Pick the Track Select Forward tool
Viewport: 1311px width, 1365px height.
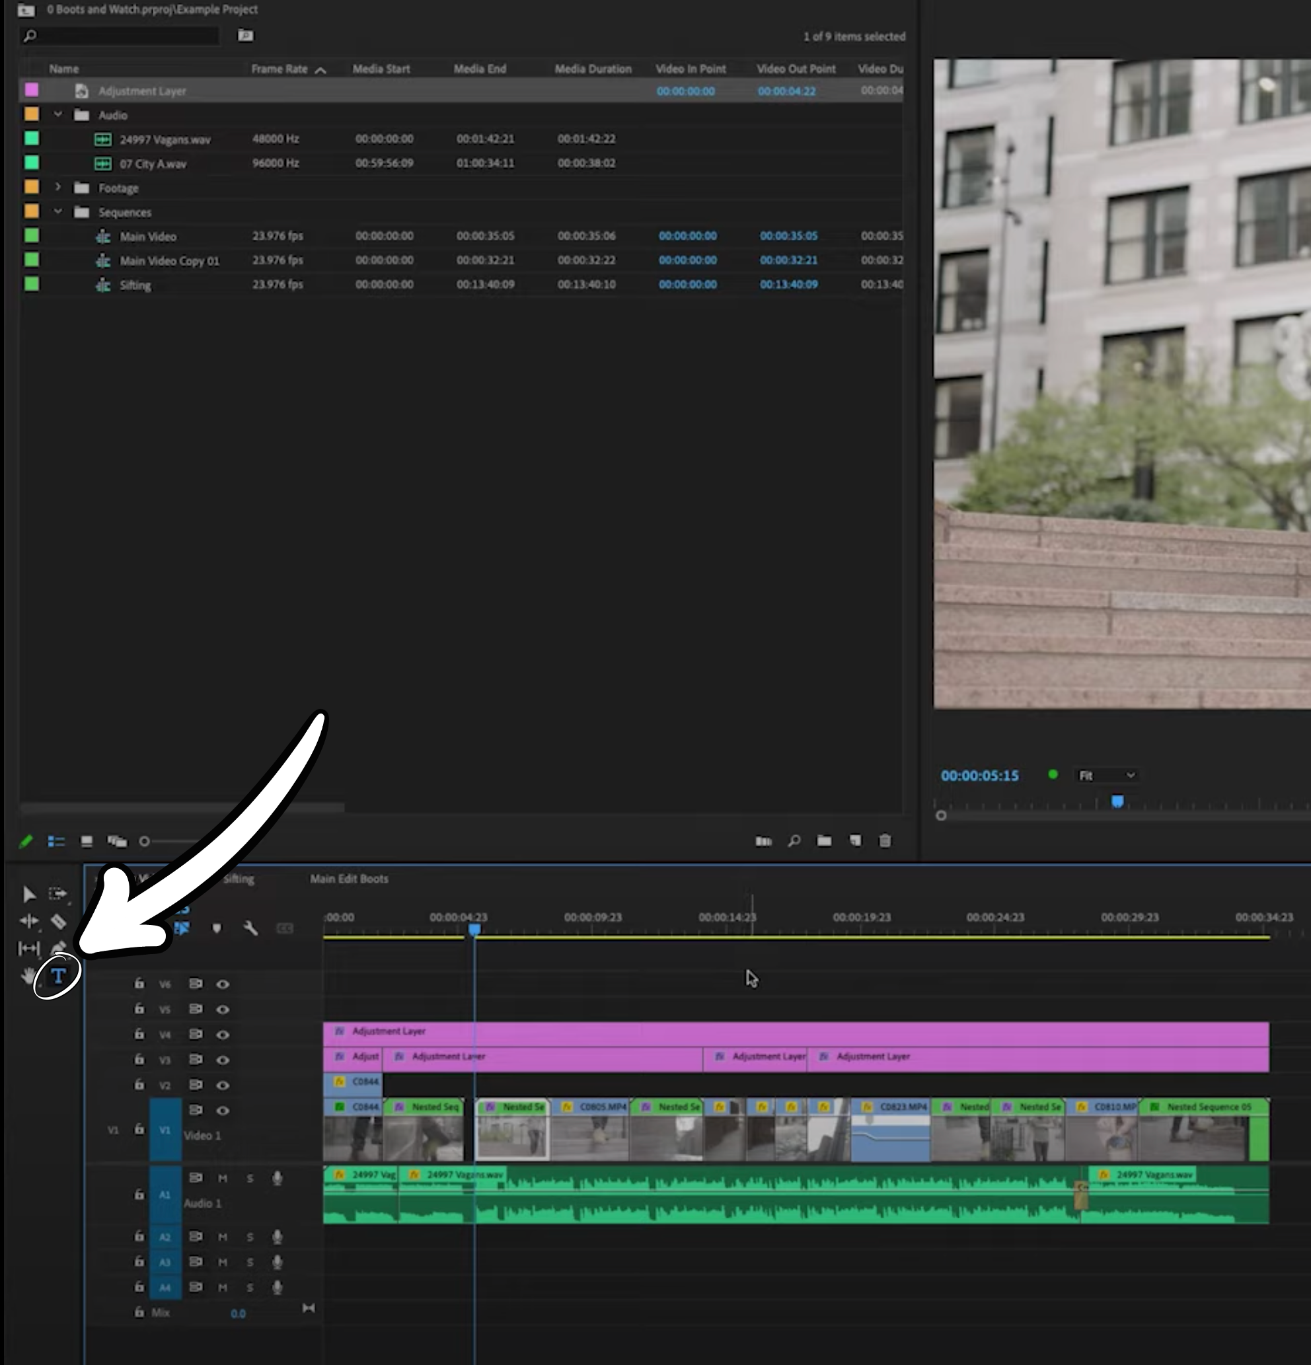[x=57, y=893]
